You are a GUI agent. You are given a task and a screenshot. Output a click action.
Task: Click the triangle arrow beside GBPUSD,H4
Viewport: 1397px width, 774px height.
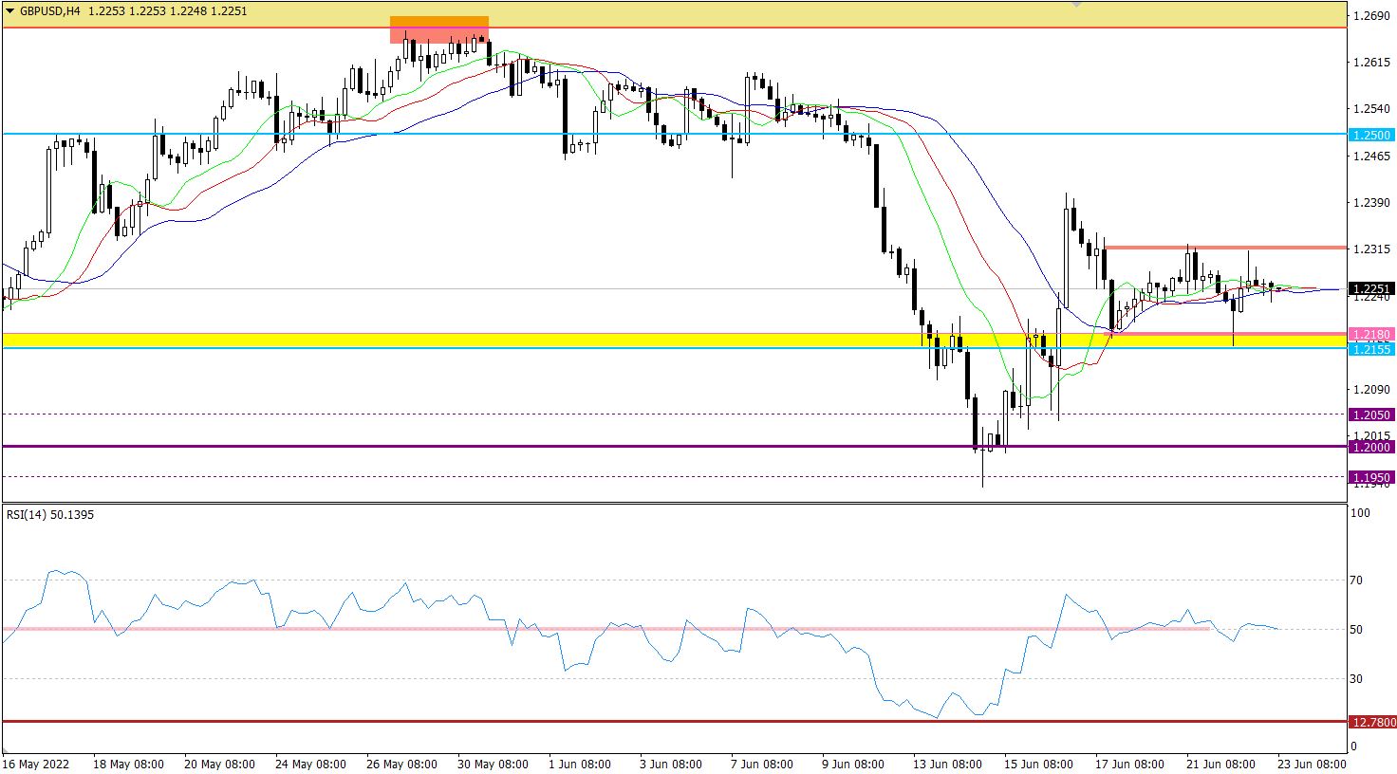coord(9,9)
